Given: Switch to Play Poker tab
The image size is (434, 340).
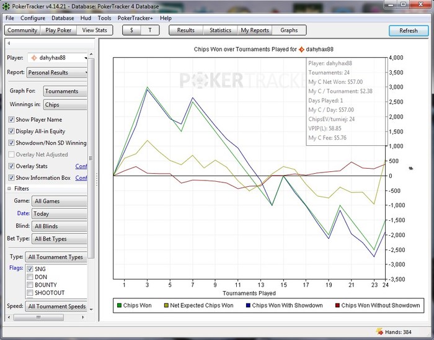Looking at the screenshot, I should (58, 30).
